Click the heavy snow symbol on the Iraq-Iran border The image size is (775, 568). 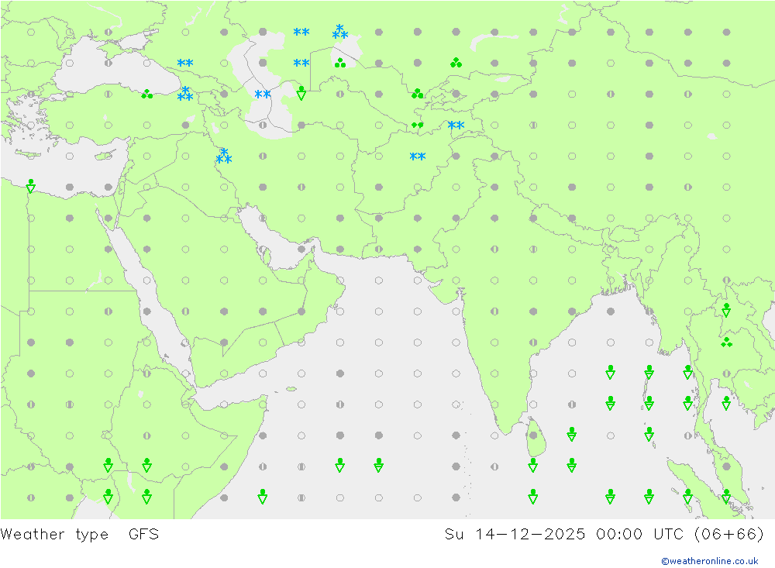224,156
